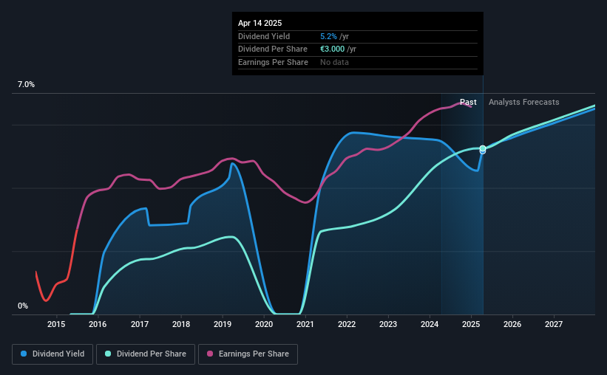Screen dimensions: 607x375
Task: Click the Past section label
Action: (x=468, y=102)
